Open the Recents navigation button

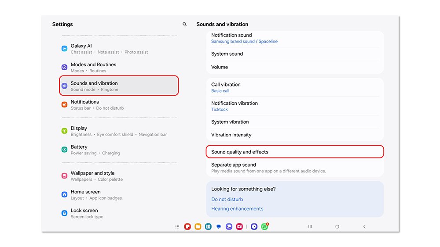click(310, 227)
